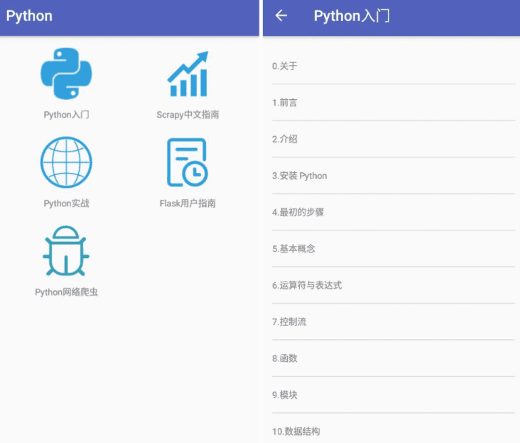The width and height of the screenshot is (520, 443).
Task: Click the Python入门 title in right header
Action: coord(352,16)
